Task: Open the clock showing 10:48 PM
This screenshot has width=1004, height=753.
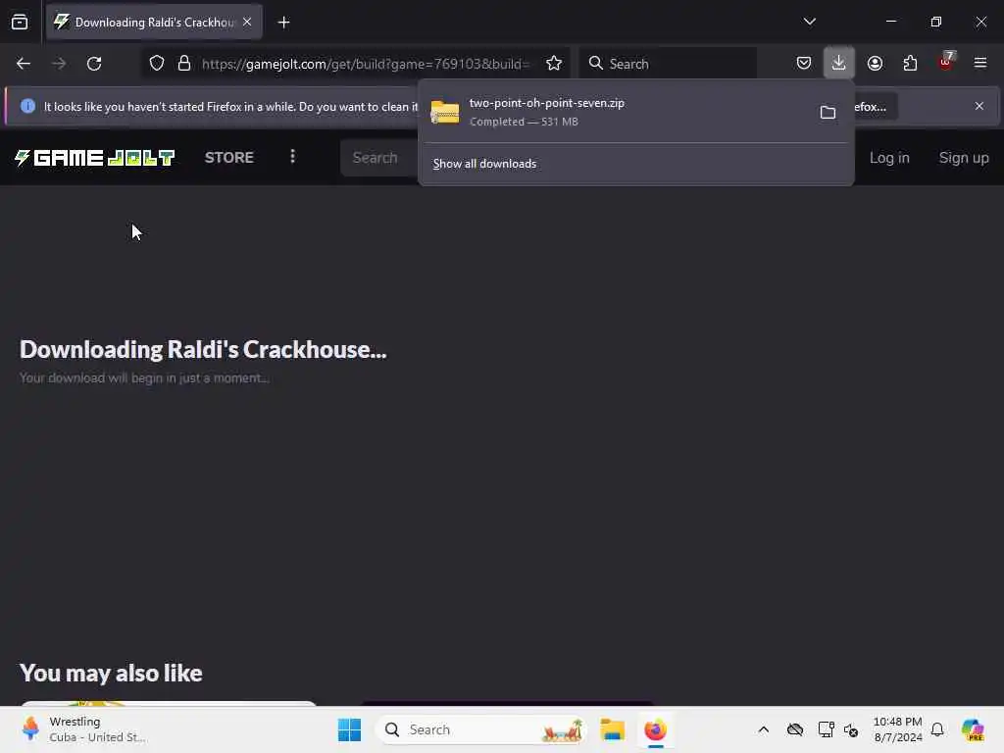Action: coord(897,729)
